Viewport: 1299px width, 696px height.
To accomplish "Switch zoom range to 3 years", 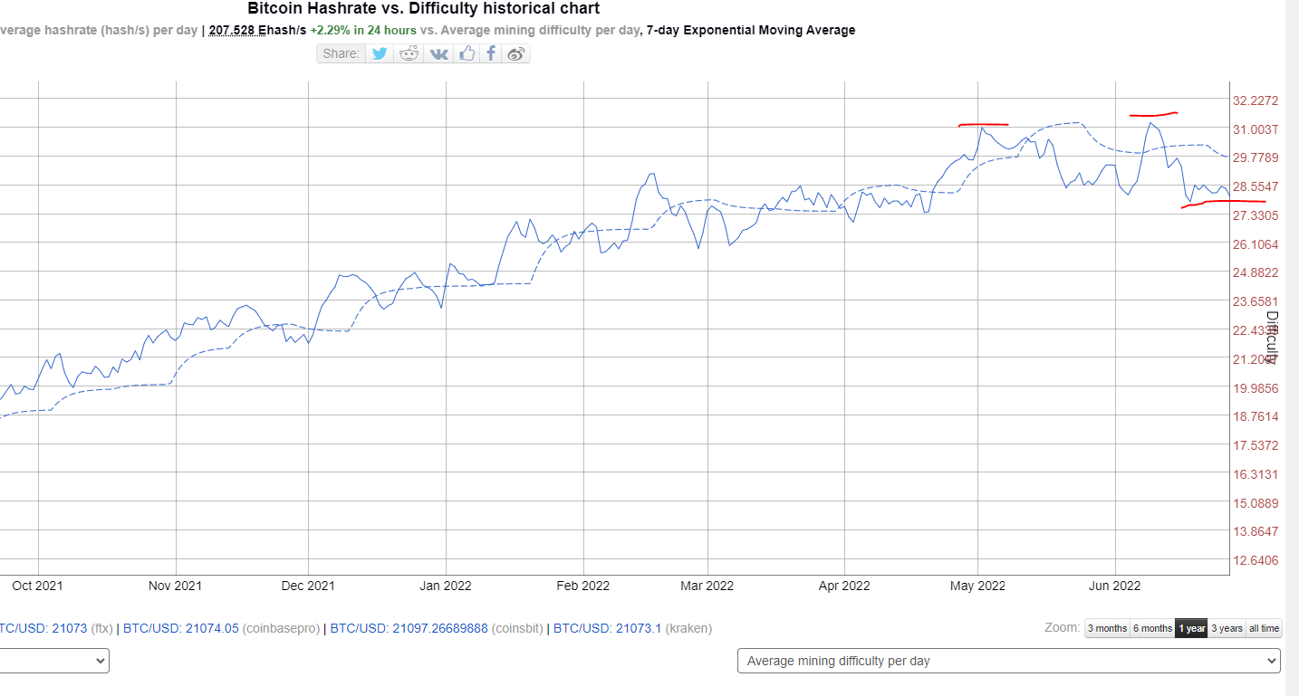I will click(1227, 628).
